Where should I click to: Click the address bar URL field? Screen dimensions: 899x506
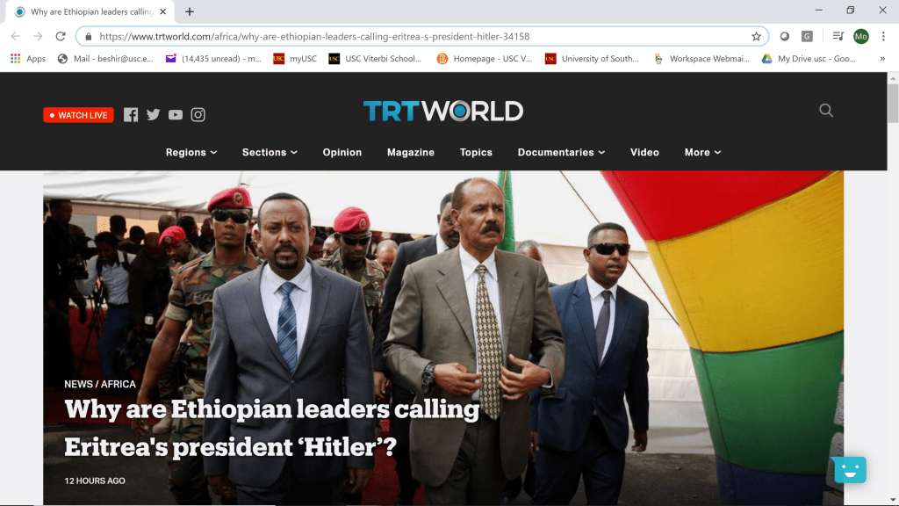pos(422,36)
